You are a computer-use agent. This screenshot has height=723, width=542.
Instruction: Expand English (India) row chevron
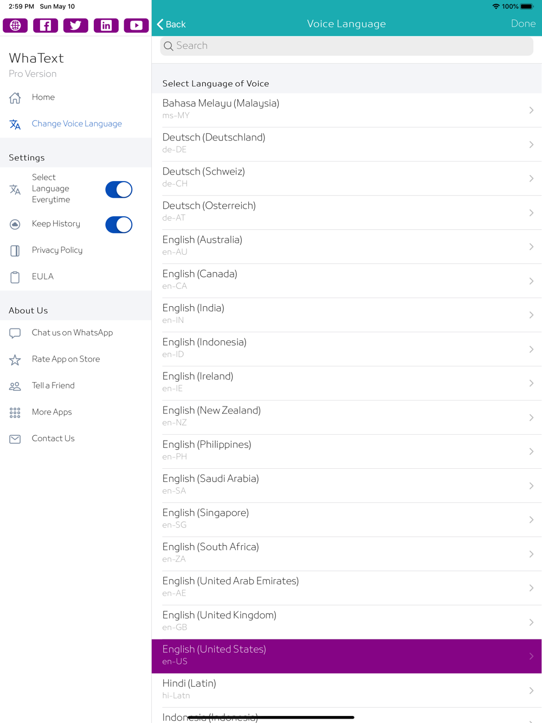click(x=531, y=315)
